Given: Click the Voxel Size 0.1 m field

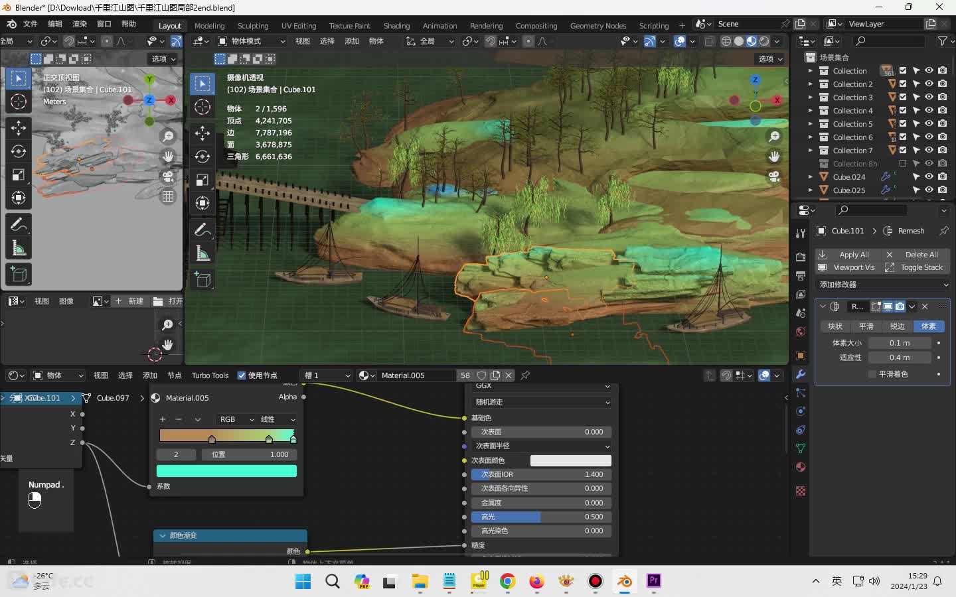Looking at the screenshot, I should 900,343.
